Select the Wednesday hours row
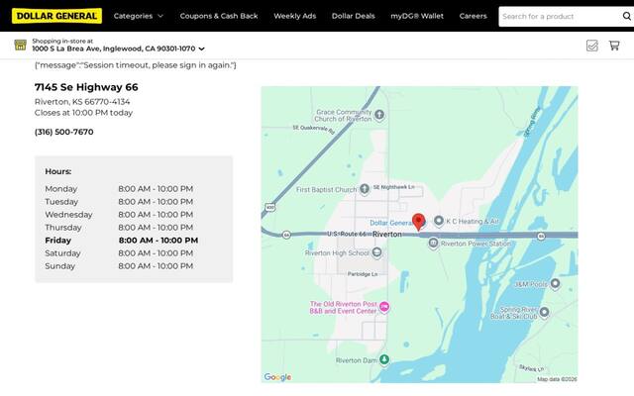 (119, 215)
